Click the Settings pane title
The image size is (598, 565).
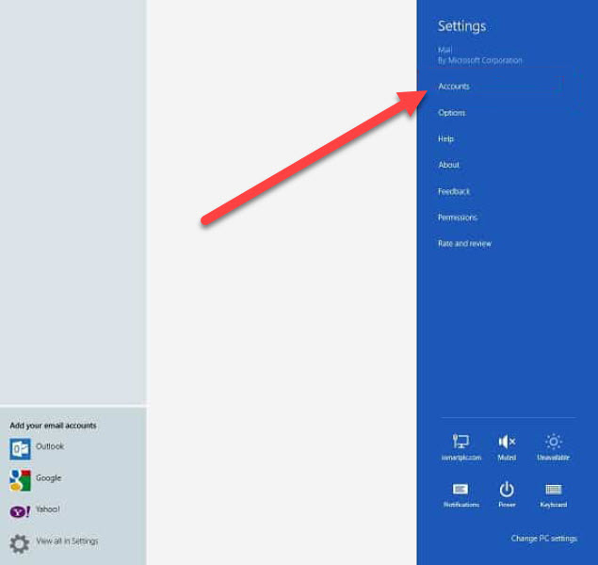click(x=461, y=26)
